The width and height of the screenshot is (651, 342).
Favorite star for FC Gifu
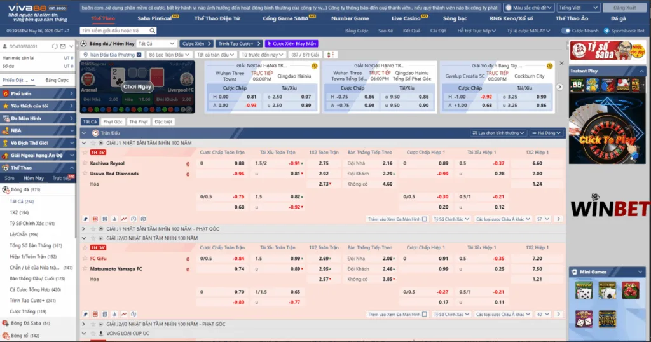click(85, 259)
